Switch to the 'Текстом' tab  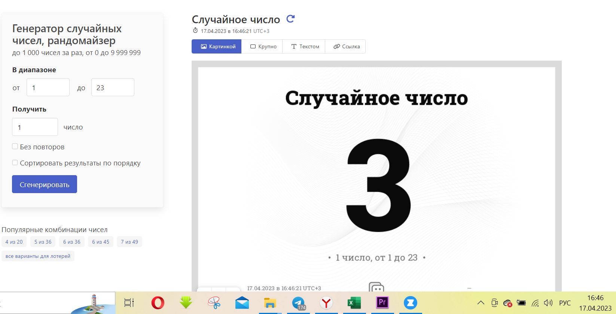coord(305,46)
